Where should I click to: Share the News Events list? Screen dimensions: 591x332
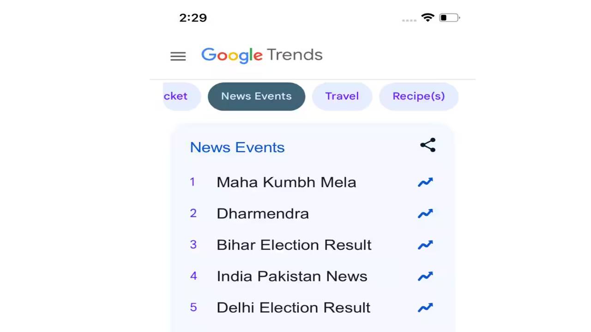[x=428, y=145]
